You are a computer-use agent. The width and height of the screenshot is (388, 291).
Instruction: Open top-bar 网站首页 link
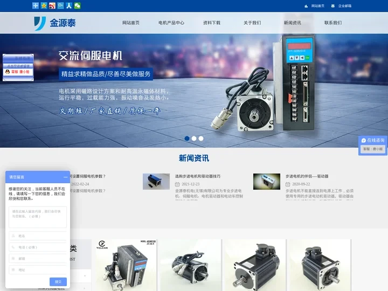point(318,6)
